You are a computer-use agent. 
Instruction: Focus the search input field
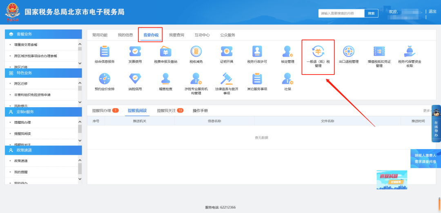pos(341,13)
